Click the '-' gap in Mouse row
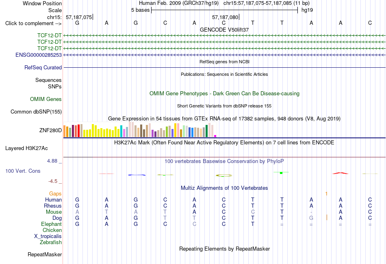The image size is (386, 264). 311,212
